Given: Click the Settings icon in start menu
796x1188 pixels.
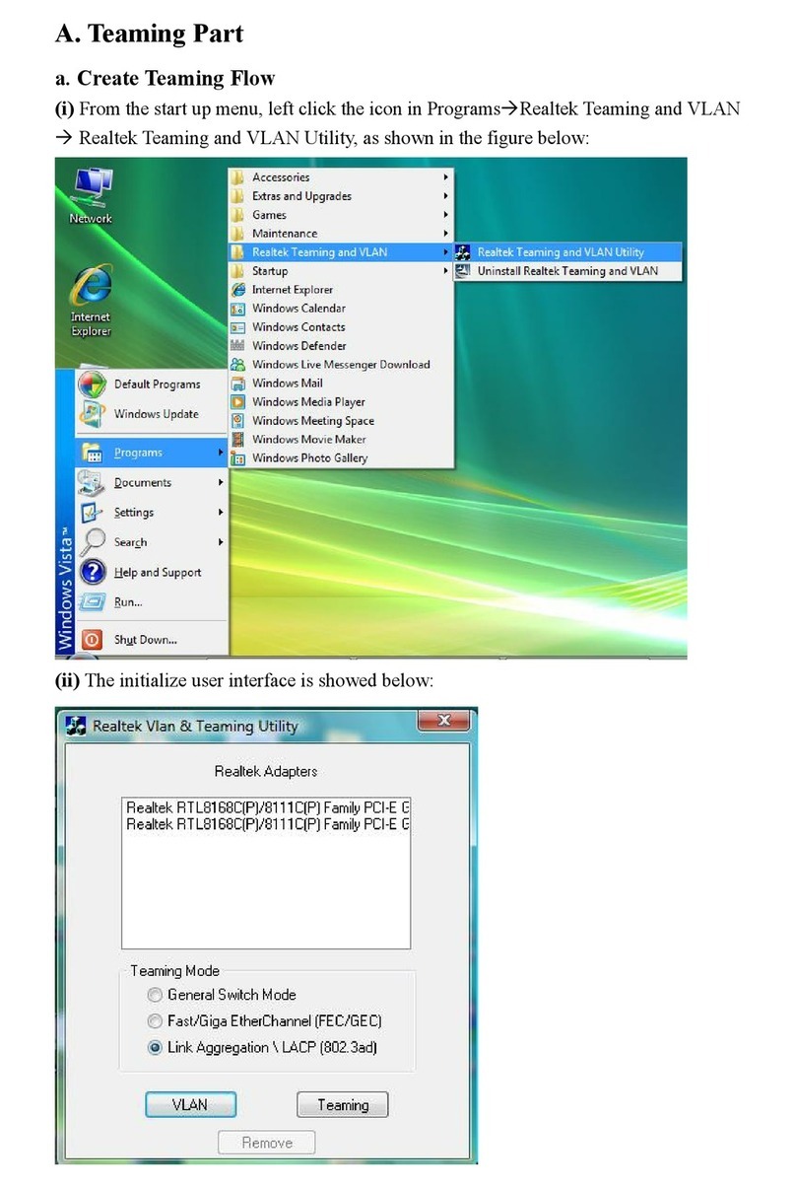Looking at the screenshot, I should (x=92, y=513).
